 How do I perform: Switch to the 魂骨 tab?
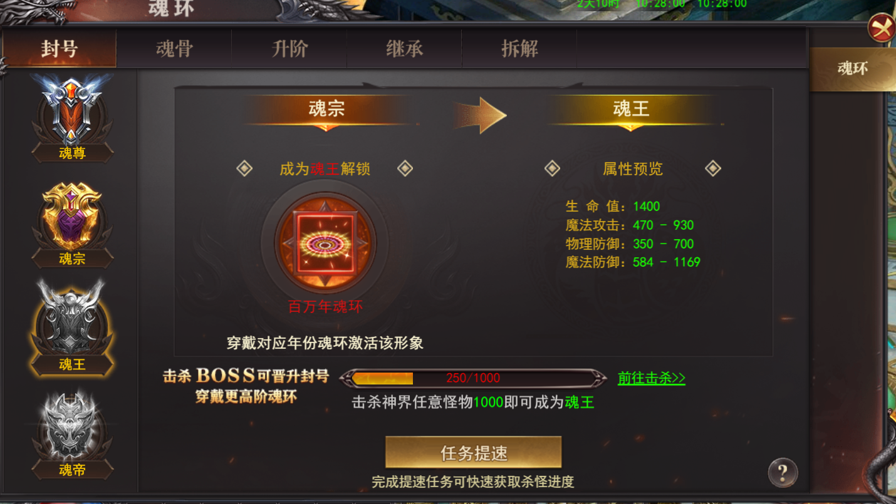(x=174, y=49)
